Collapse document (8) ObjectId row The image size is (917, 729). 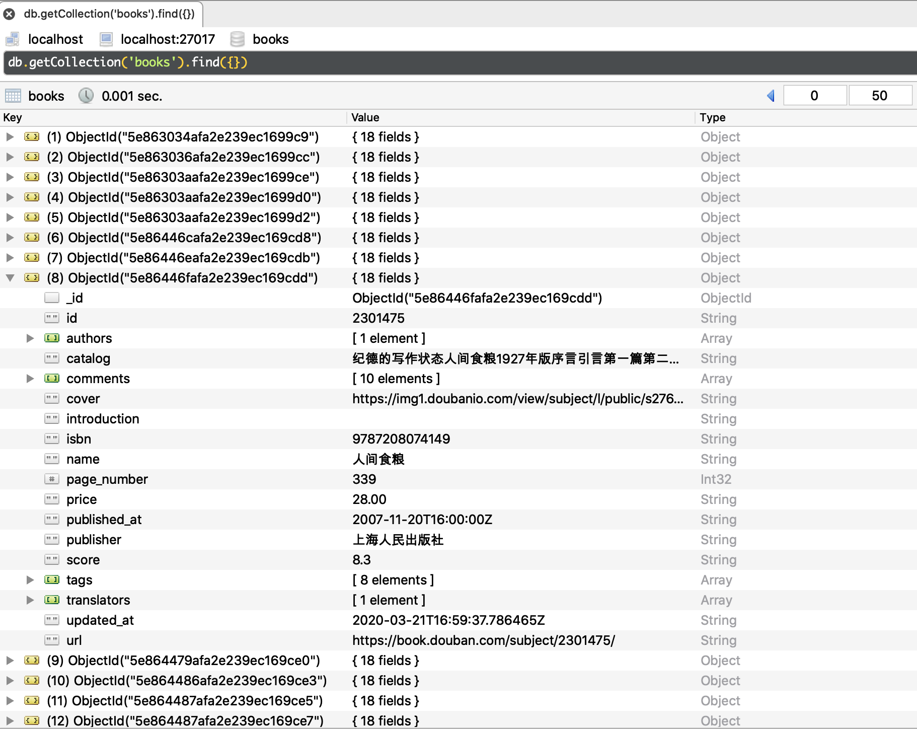click(x=10, y=278)
